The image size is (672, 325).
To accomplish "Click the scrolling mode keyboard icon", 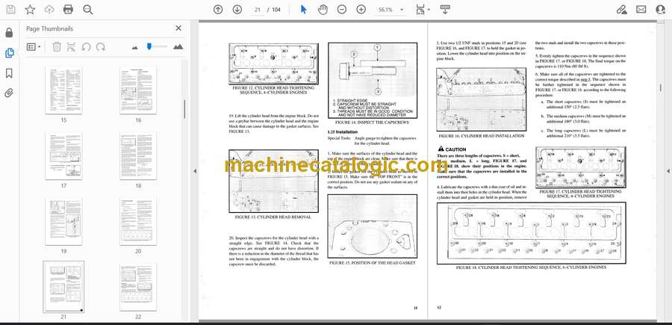I will 445,10.
